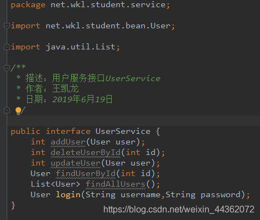This screenshot has width=260, height=220.
Task: Click the findUserById method name
Action: coord(86,174)
